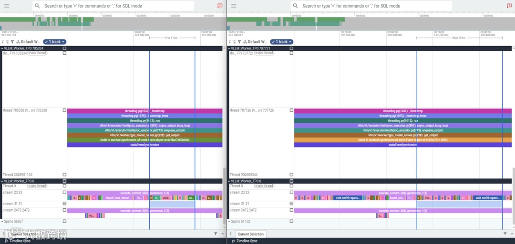
Task: Tick stream 2472 2472 checkbox, right window
Action: click(x=291, y=210)
